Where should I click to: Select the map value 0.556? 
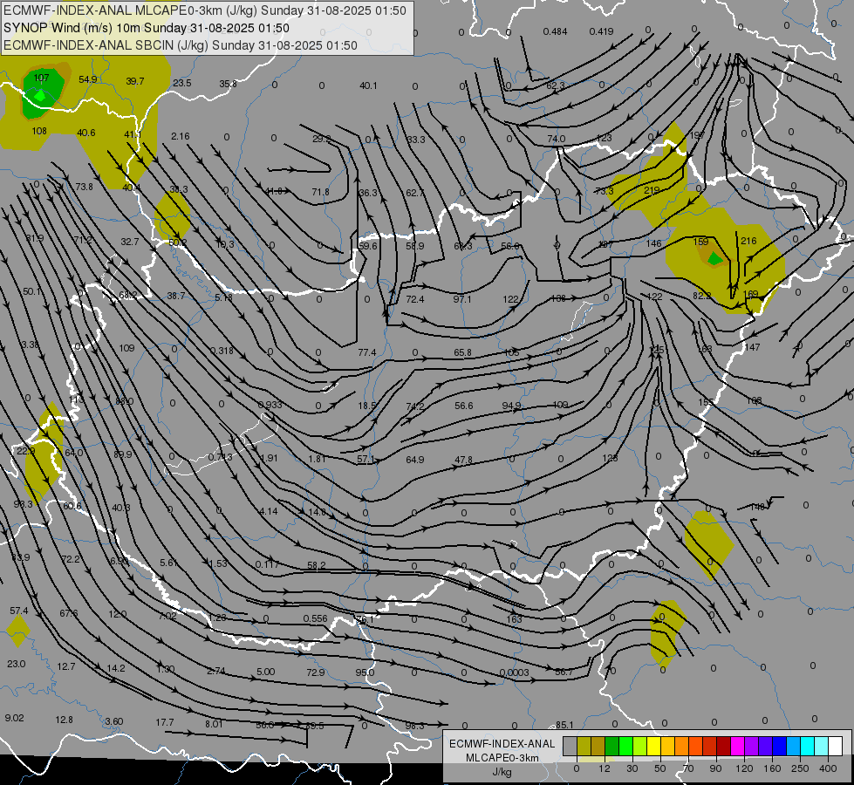(x=316, y=618)
